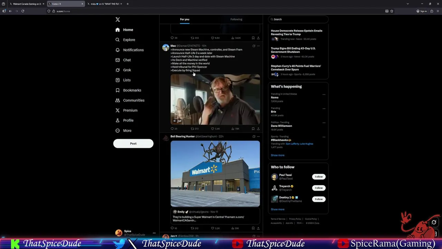Image resolution: width=442 pixels, height=249 pixels.
Task: Show more Who to follow suggestions
Action: 278,209
